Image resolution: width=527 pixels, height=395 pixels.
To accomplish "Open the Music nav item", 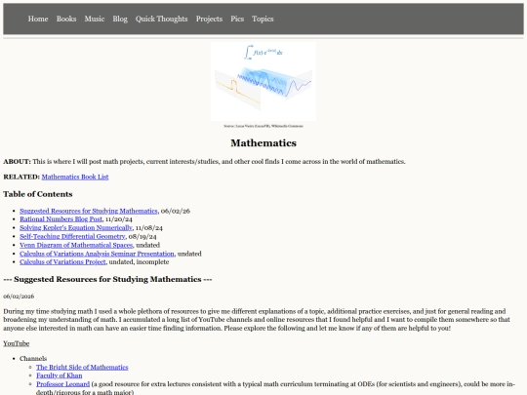I will click(95, 19).
